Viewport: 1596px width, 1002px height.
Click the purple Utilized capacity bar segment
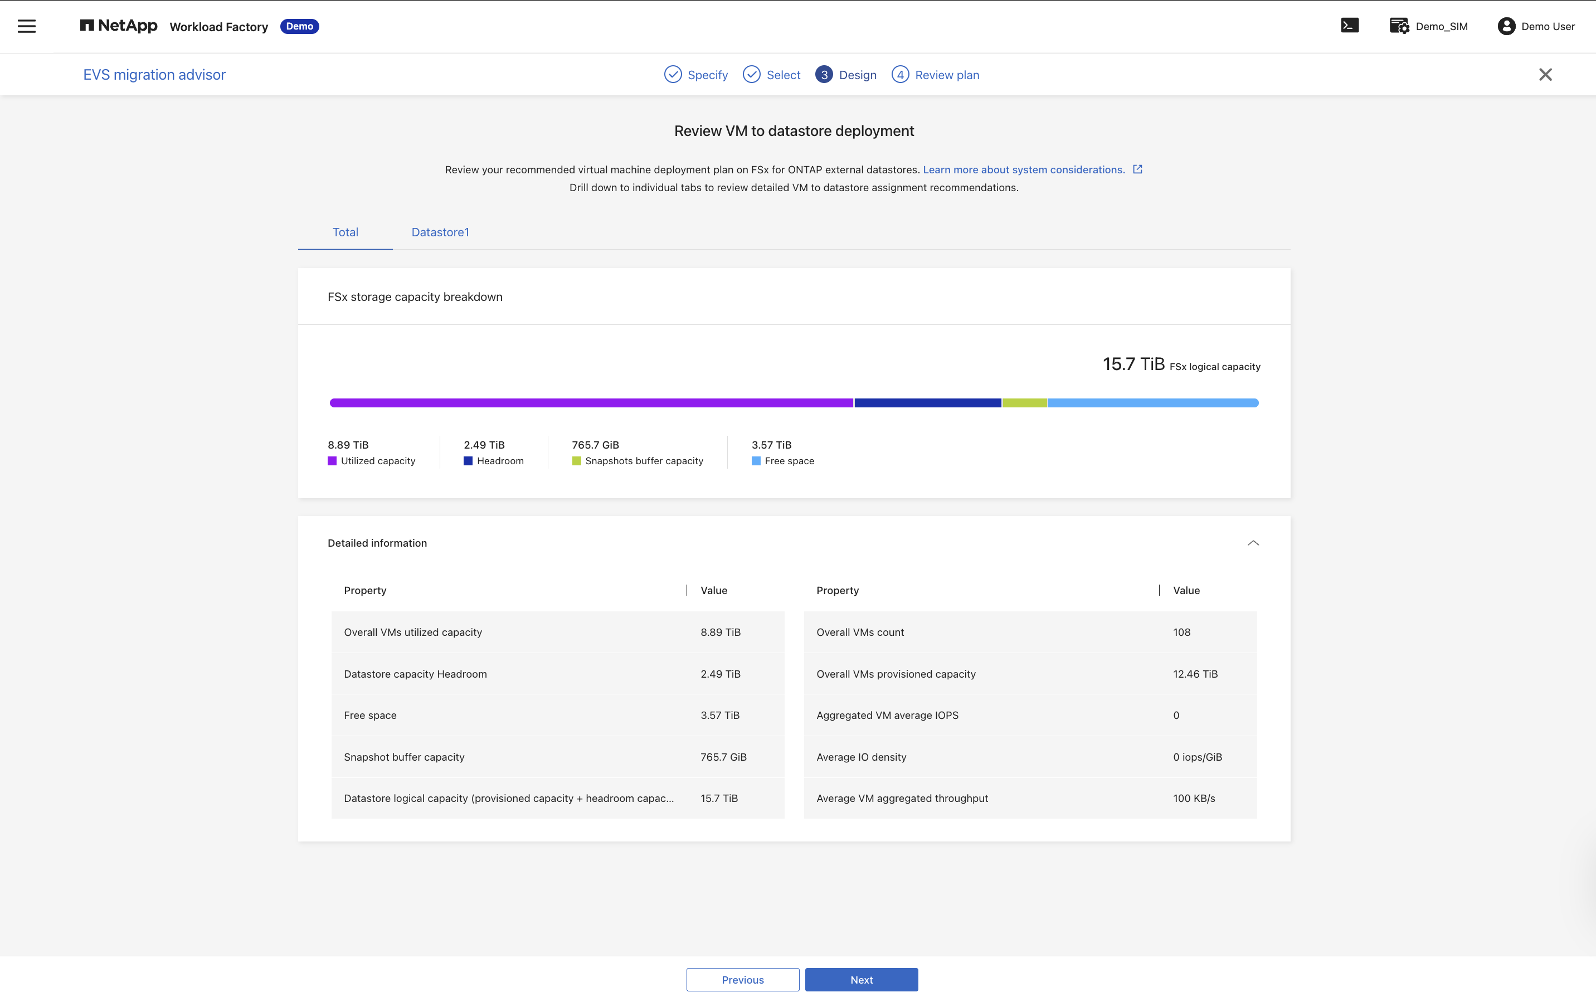click(591, 403)
